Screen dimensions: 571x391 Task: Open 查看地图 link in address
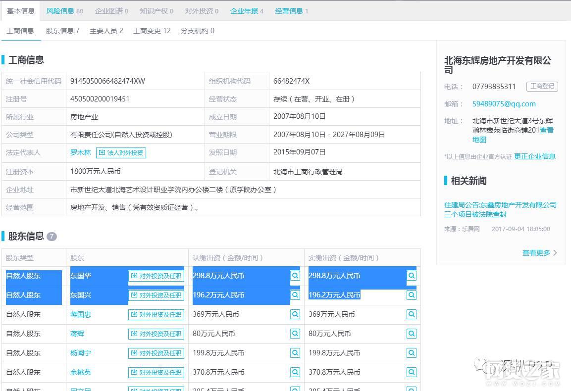click(x=546, y=131)
